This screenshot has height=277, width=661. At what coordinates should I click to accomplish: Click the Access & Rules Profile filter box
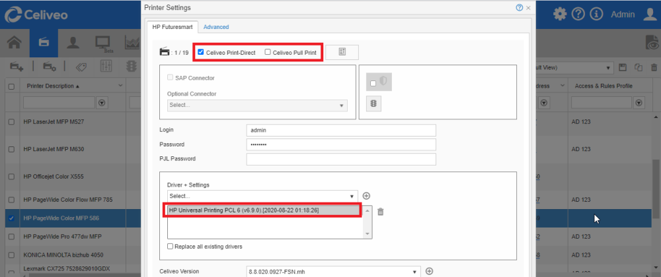602,102
